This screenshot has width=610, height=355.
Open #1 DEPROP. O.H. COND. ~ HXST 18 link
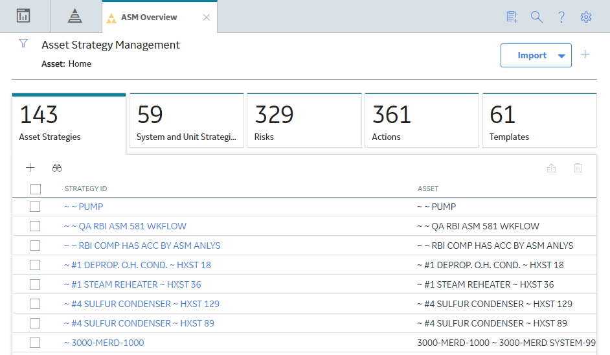click(x=138, y=265)
